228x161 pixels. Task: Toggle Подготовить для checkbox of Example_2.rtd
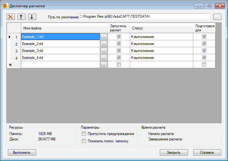coord(204,43)
